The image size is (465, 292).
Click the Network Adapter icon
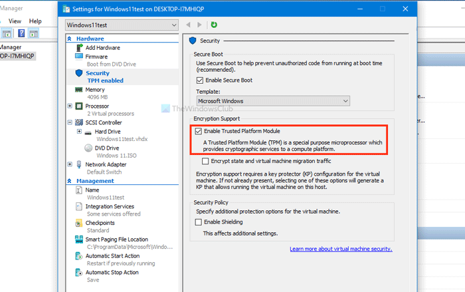coord(78,164)
